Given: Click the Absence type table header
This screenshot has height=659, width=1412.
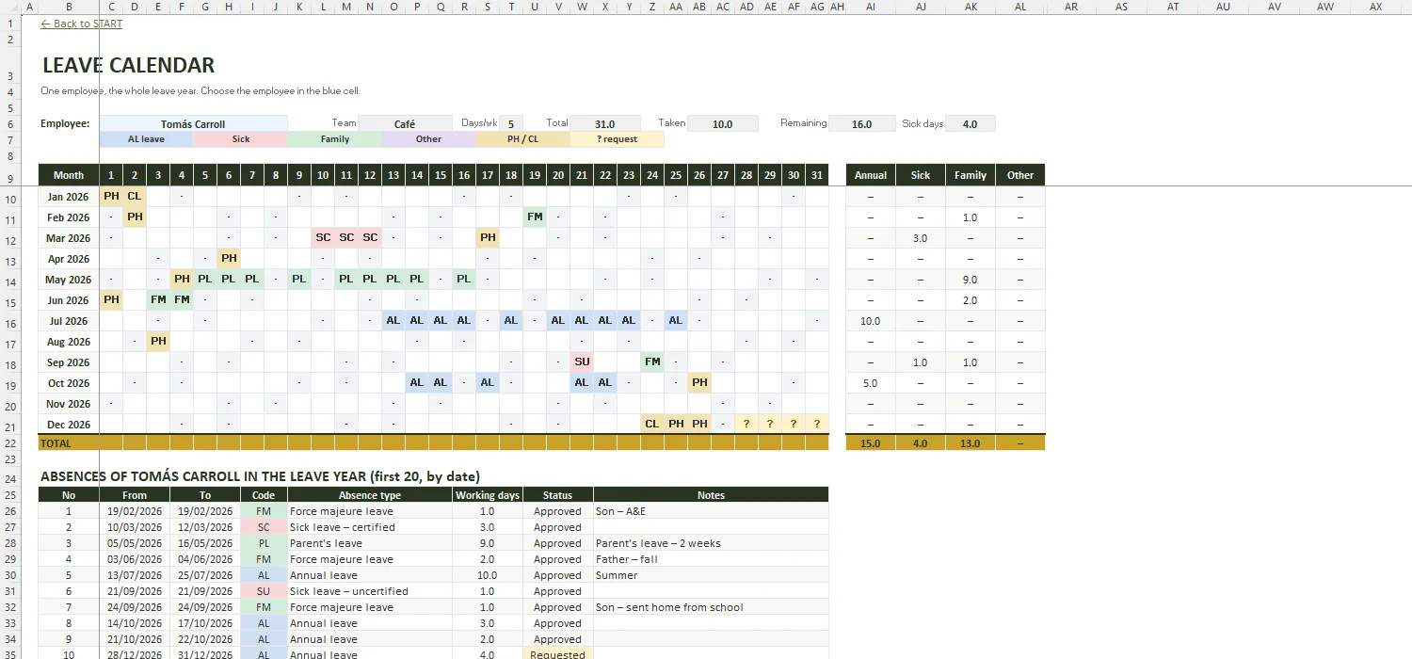Looking at the screenshot, I should [370, 495].
